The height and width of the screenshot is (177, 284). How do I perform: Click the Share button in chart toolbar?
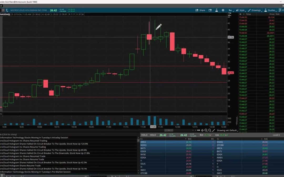click(200, 10)
